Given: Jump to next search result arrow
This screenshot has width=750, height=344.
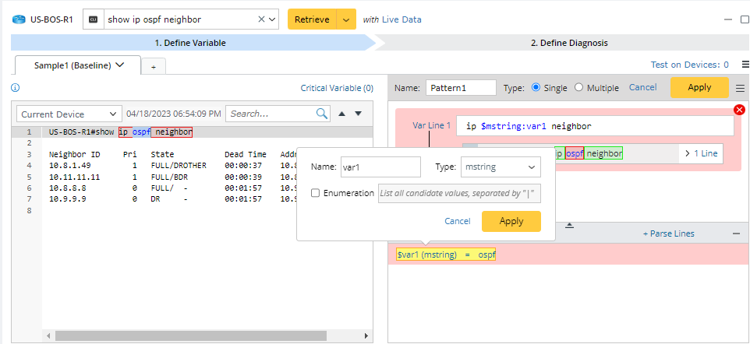Looking at the screenshot, I should point(359,114).
